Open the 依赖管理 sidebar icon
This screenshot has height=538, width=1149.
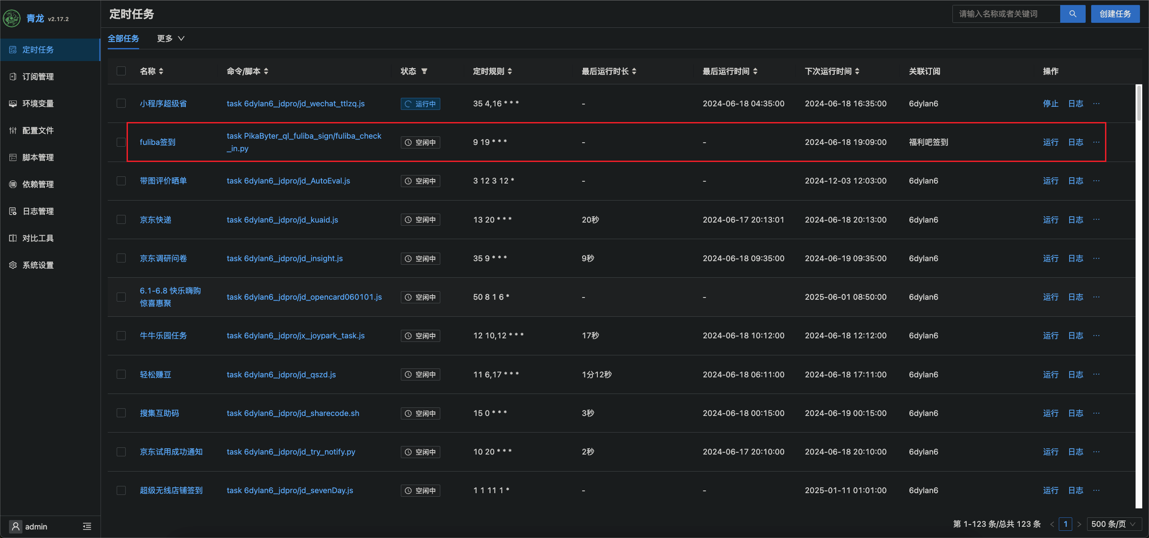tap(13, 184)
